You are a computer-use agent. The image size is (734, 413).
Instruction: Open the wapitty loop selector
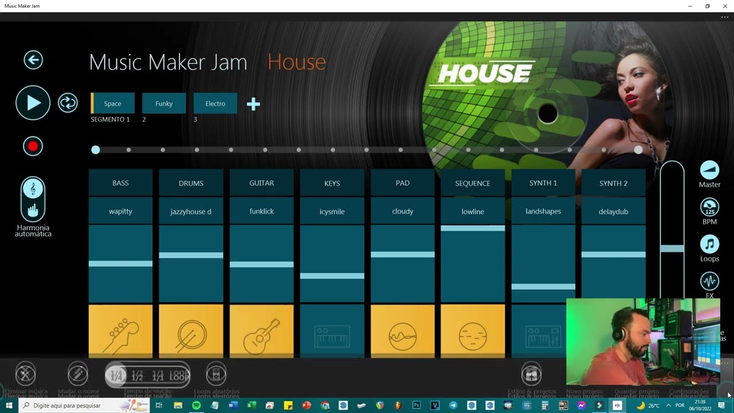coord(120,211)
